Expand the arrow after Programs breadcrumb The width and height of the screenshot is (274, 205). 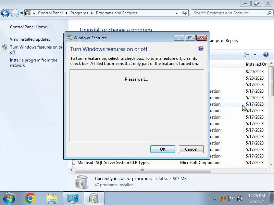(x=92, y=13)
